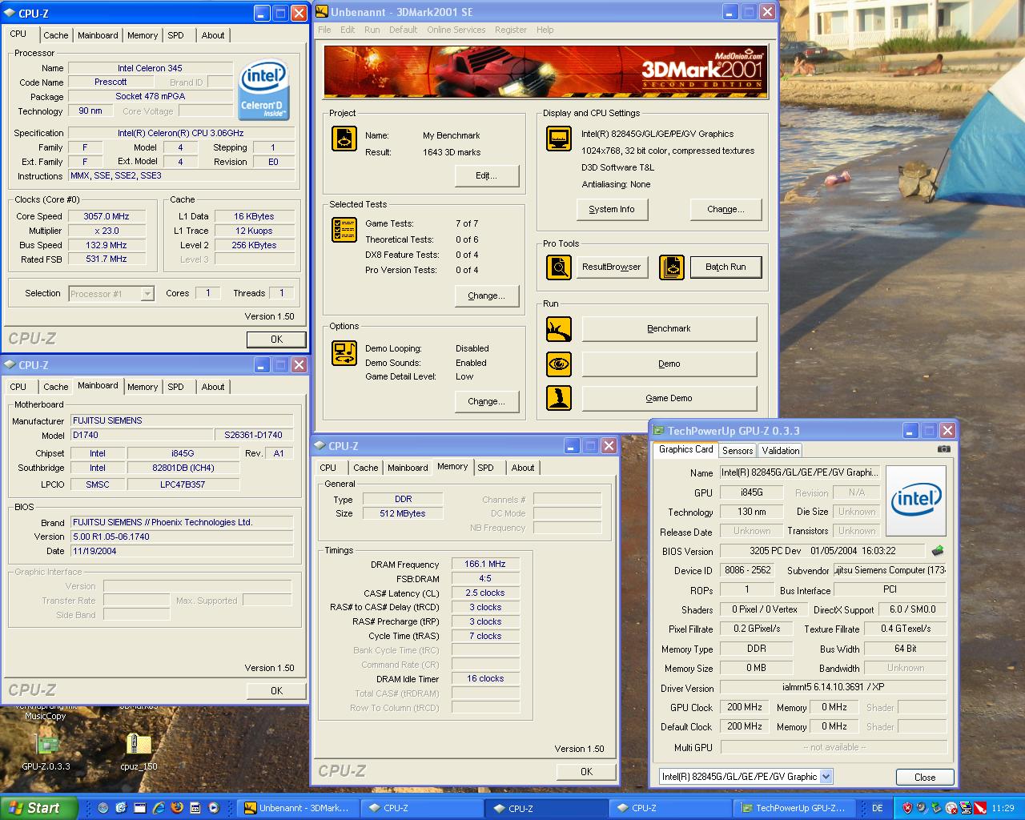Click the memory Size value 512 MBytes
Screen dimensions: 1025x820
(x=403, y=513)
